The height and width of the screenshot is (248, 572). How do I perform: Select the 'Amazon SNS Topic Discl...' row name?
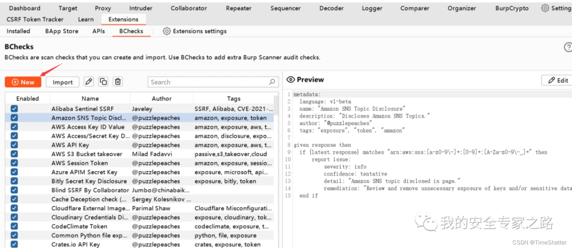click(89, 118)
